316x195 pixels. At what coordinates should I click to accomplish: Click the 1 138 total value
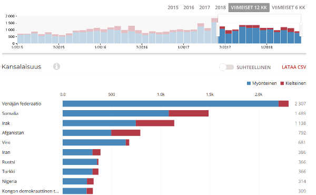click(300, 123)
